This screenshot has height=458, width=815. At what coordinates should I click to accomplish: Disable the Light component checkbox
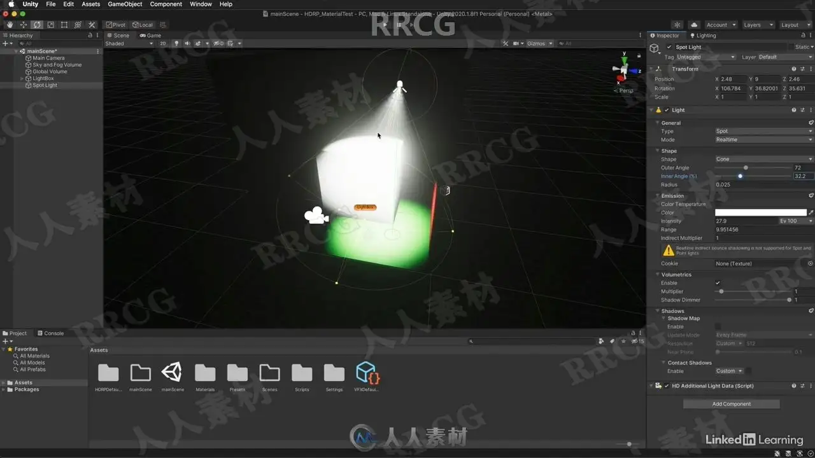667,110
